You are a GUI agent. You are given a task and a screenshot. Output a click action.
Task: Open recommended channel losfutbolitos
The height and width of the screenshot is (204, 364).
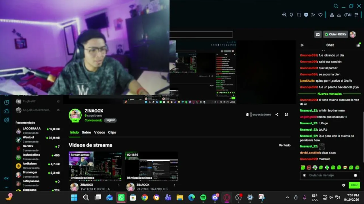(x=37, y=157)
